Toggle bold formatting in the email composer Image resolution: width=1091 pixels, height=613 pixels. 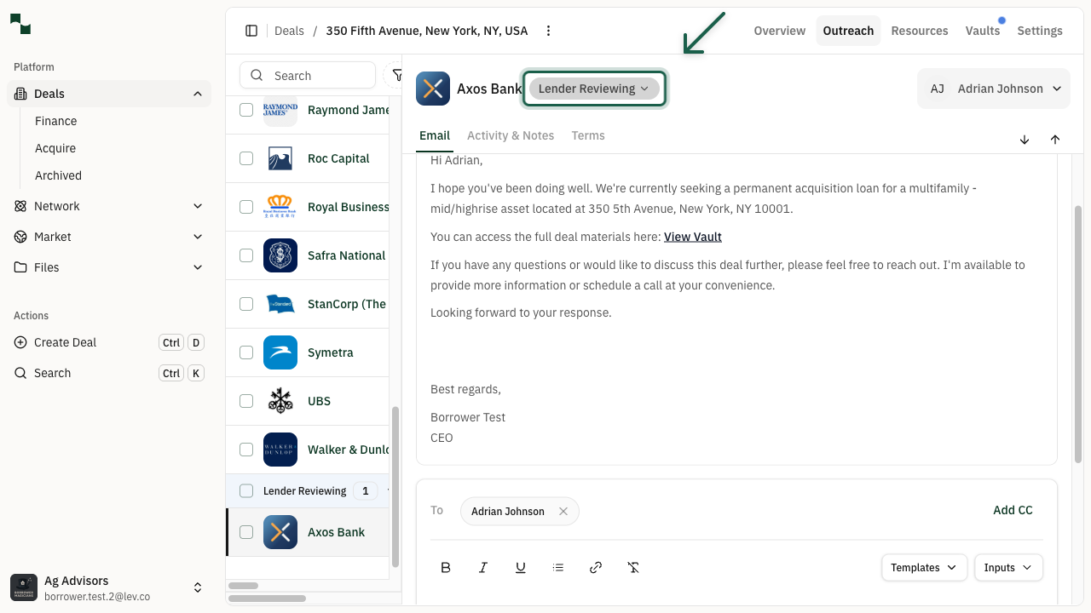click(446, 567)
